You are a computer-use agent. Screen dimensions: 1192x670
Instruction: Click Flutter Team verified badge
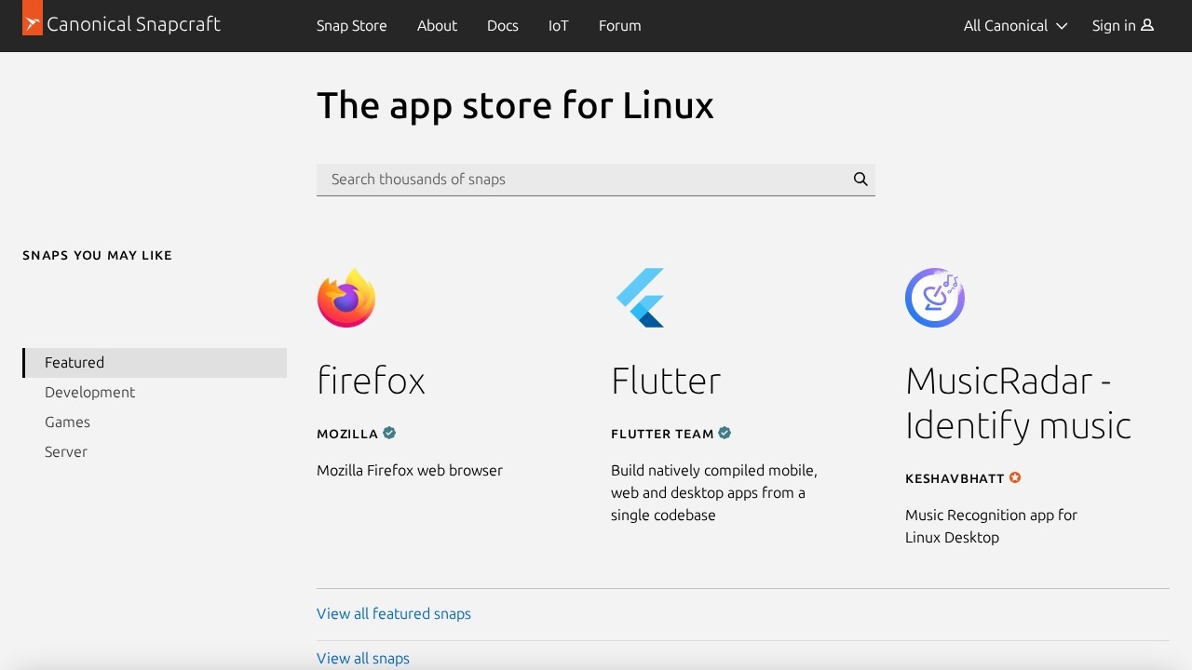pos(725,433)
